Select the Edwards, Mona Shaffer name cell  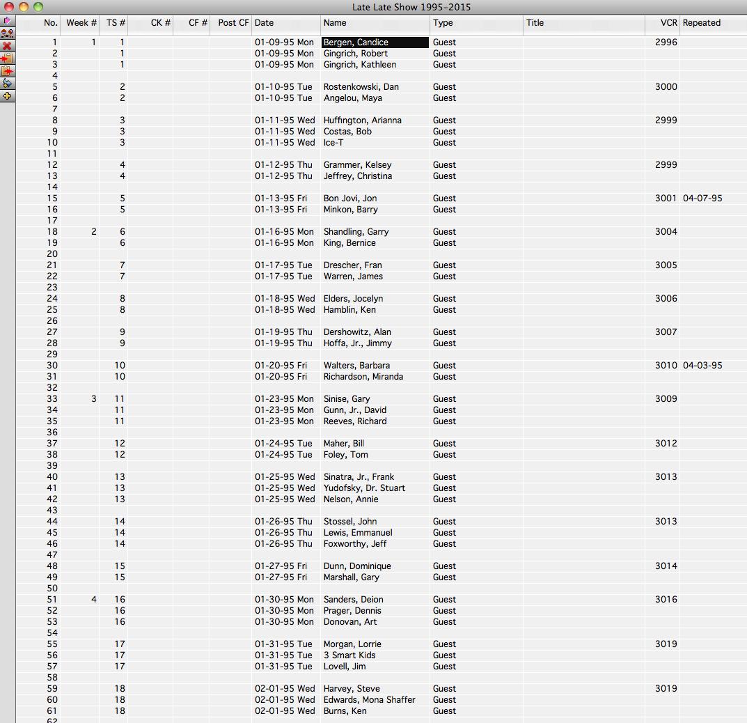[375, 699]
